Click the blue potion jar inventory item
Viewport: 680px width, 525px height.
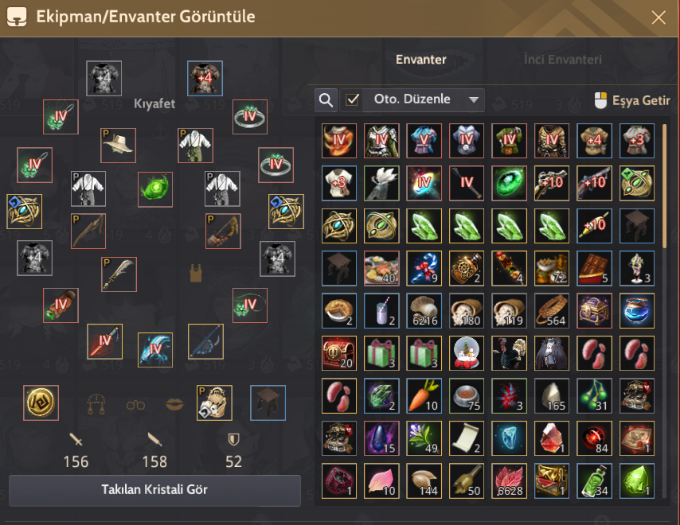click(637, 310)
